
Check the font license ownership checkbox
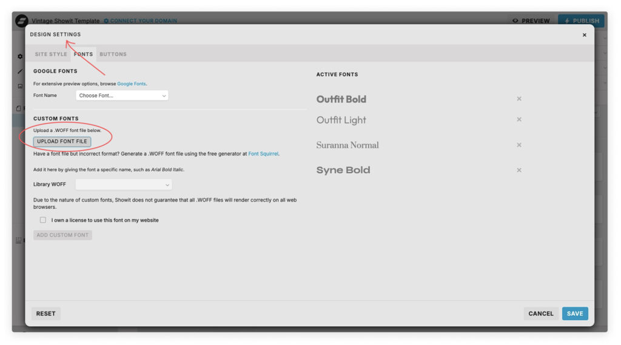click(x=43, y=220)
